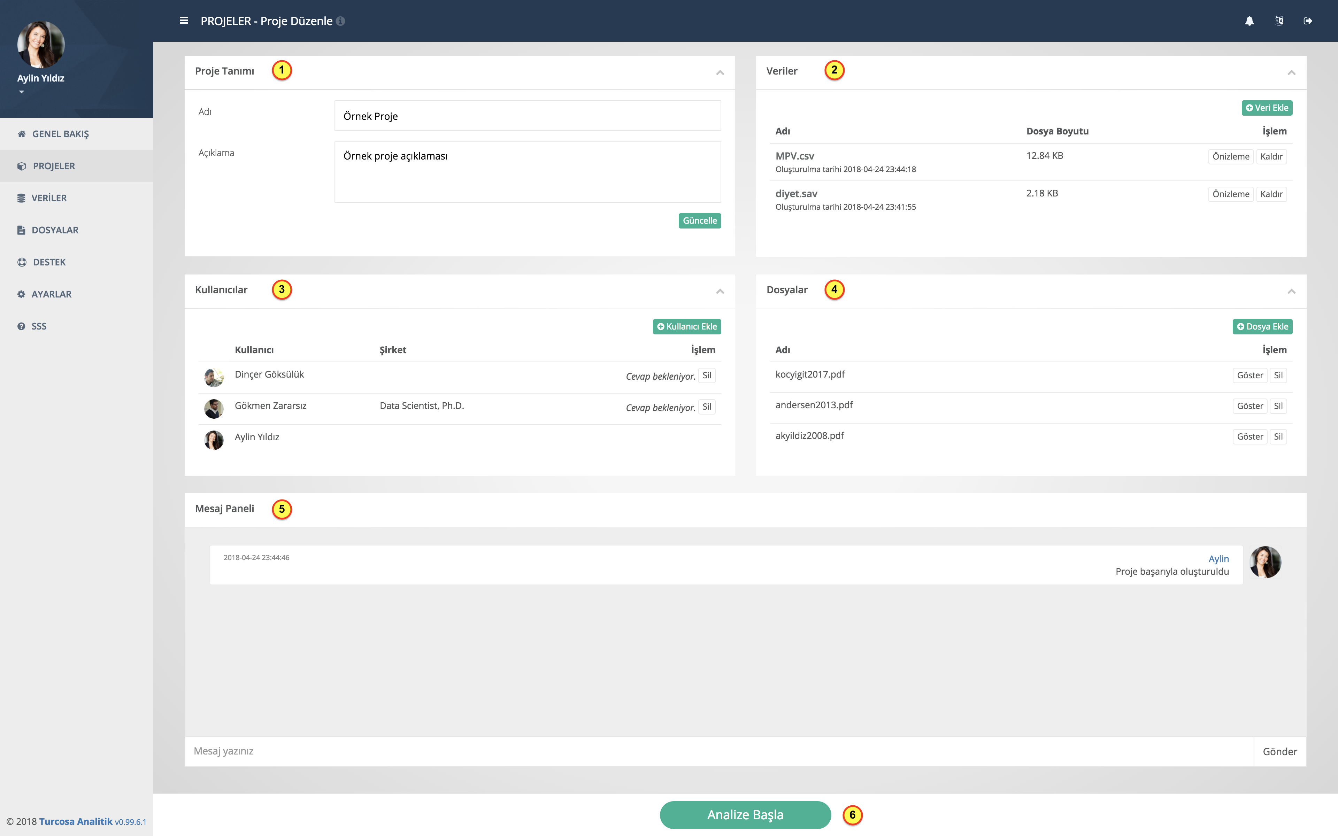Click the question mark icon next to SSS

tap(21, 326)
